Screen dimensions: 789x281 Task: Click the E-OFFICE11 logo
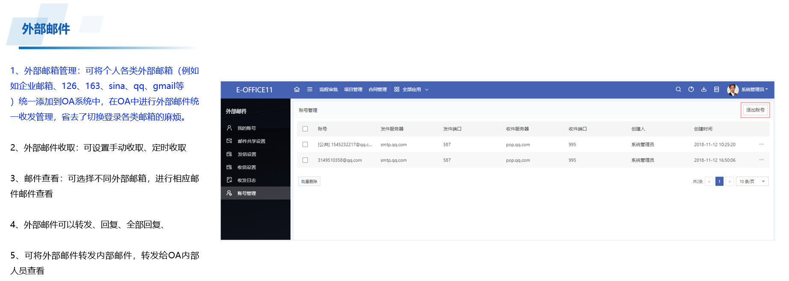tap(254, 90)
